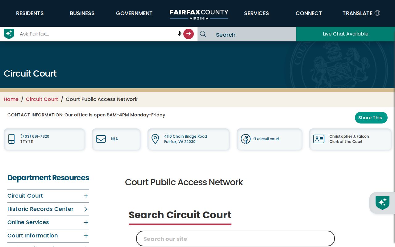395x247 pixels.
Task: Click the ID card icon for Clerk
Action: pos(319,139)
